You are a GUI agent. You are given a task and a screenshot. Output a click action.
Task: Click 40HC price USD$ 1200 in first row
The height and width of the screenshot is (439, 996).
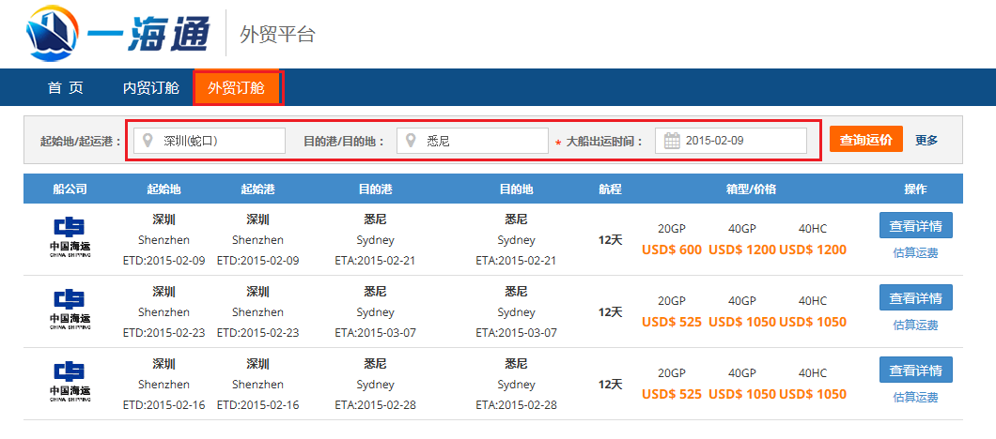pyautogui.click(x=813, y=250)
